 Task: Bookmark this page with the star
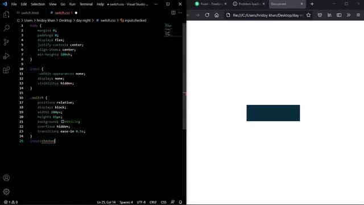pos(308,15)
